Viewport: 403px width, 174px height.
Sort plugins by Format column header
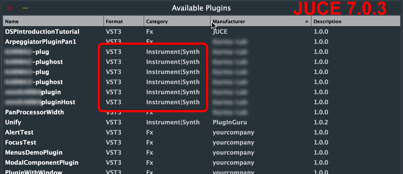pos(114,21)
